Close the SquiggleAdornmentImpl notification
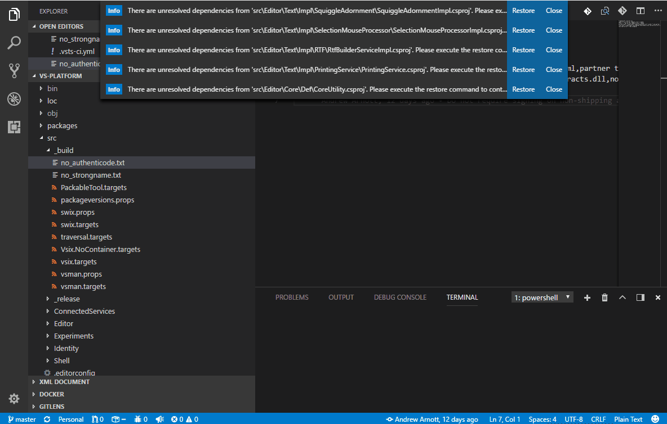 [554, 11]
